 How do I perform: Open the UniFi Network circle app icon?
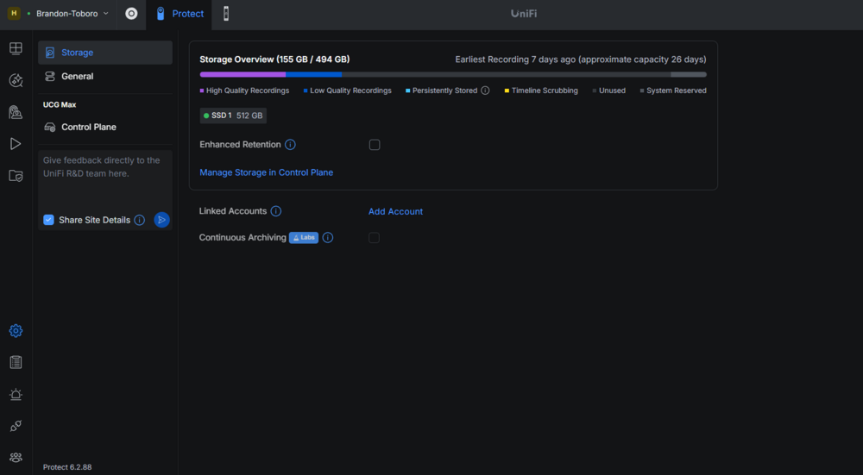coord(131,14)
